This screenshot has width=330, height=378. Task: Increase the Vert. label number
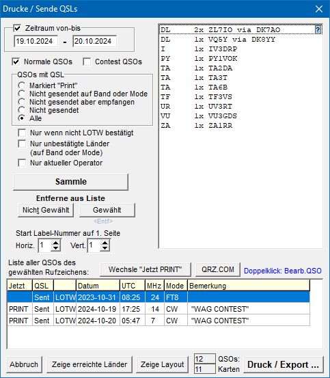(105, 243)
